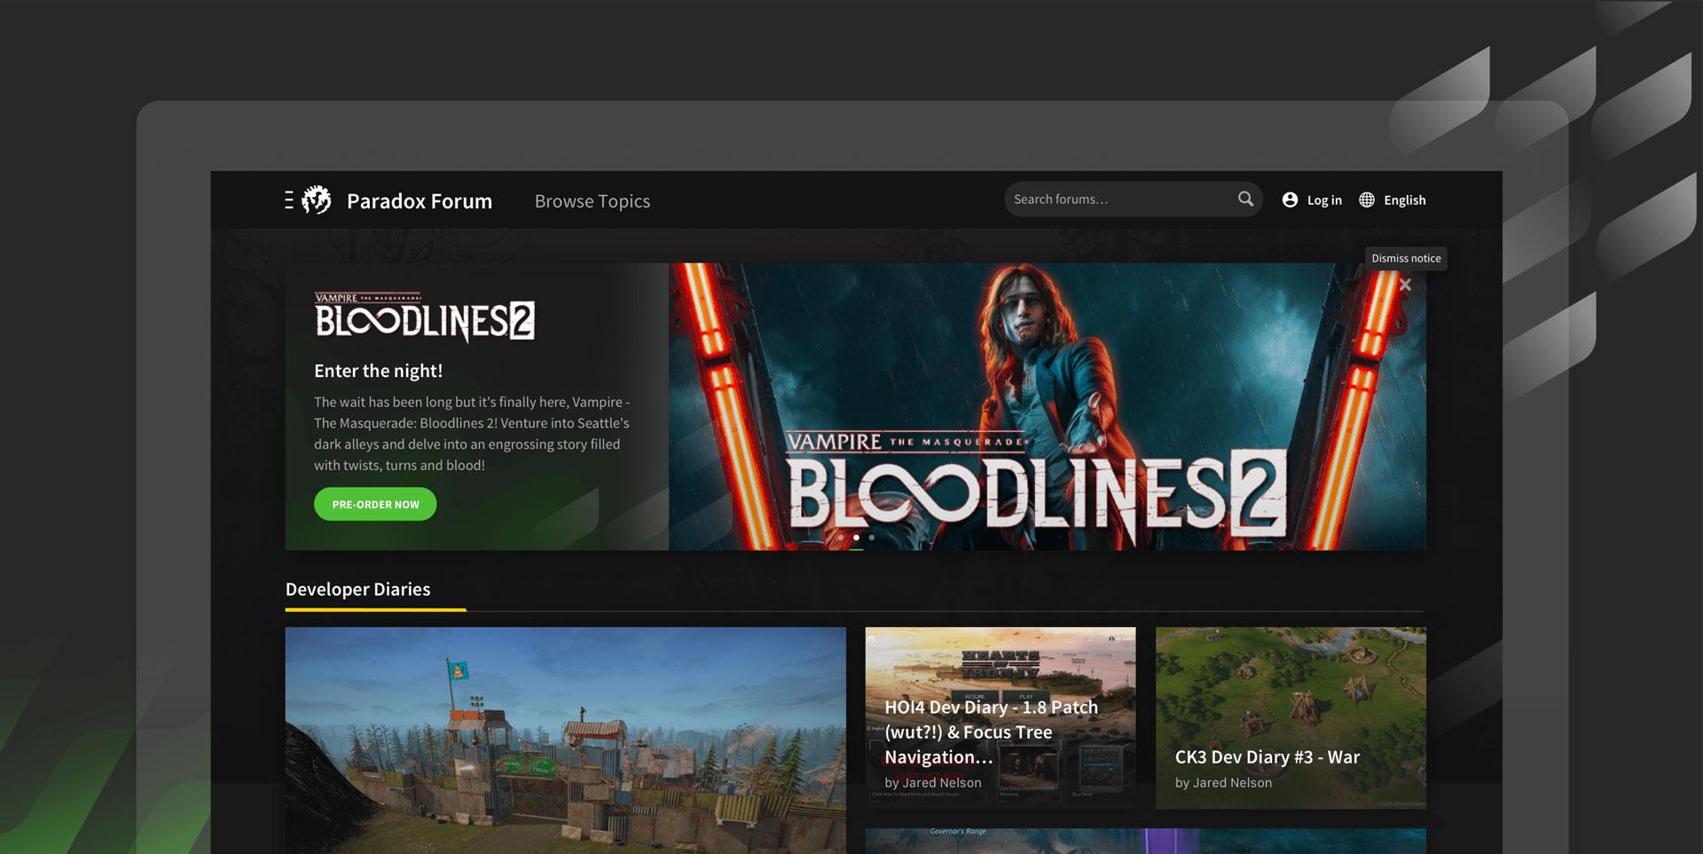
Task: Open the HOI4 Dev Diary 1.8 Patch card
Action: (1000, 717)
